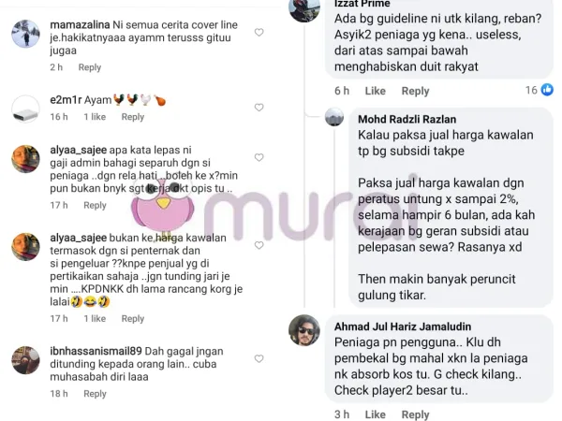Open Ahmad Jul Hariz Jamaludin's avatar

pyautogui.click(x=304, y=330)
